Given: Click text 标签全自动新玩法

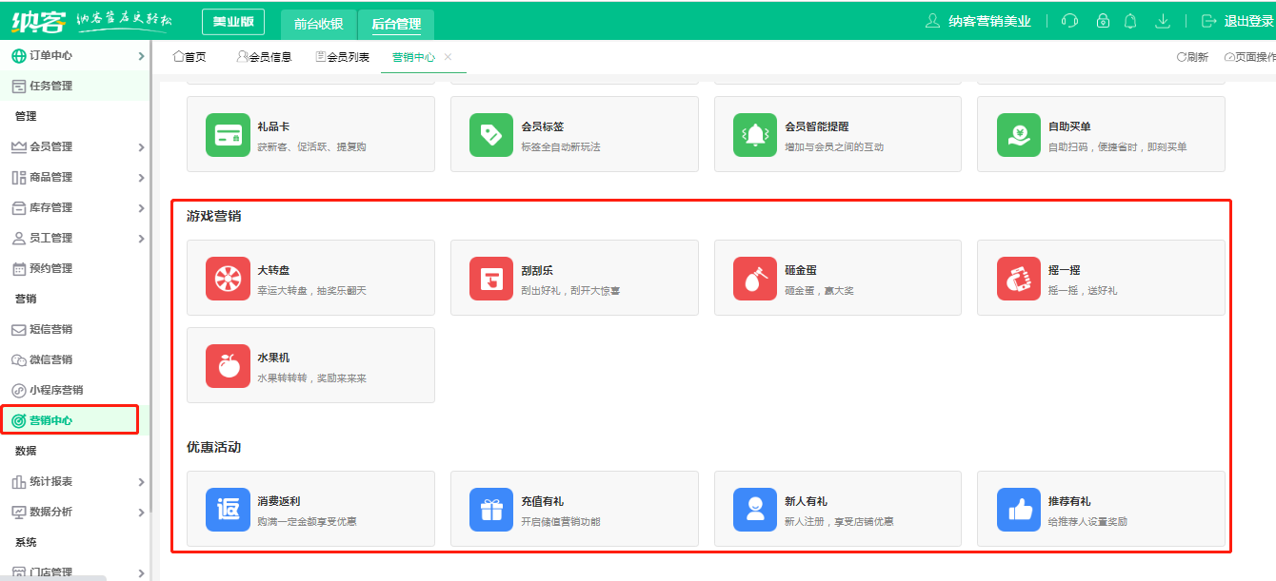Looking at the screenshot, I should click(561, 146).
